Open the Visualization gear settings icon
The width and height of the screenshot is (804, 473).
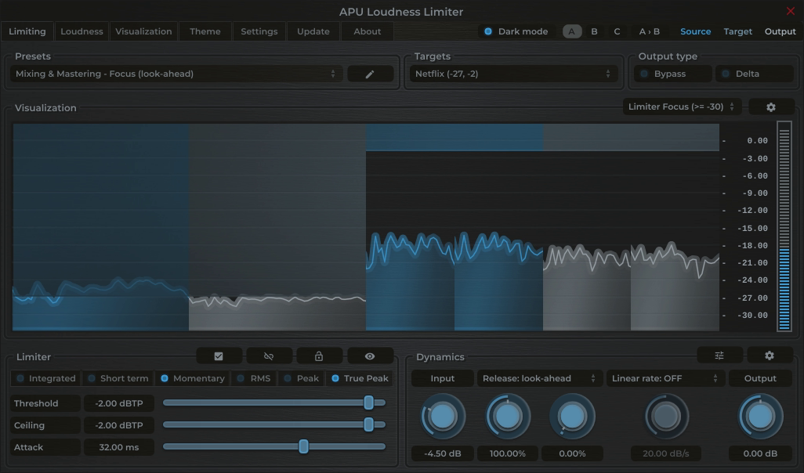pos(771,107)
